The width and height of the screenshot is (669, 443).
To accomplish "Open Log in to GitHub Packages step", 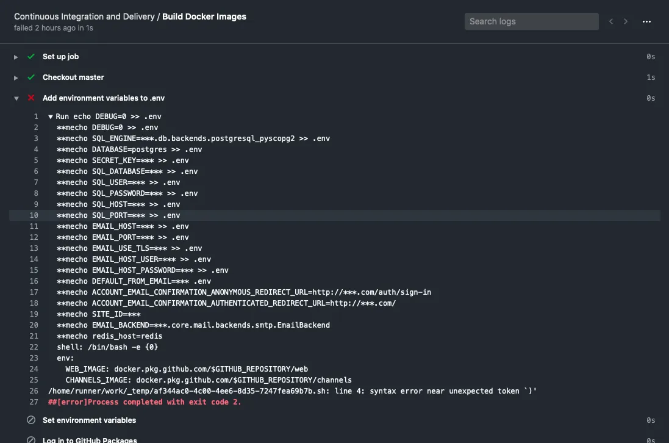I will (90, 439).
